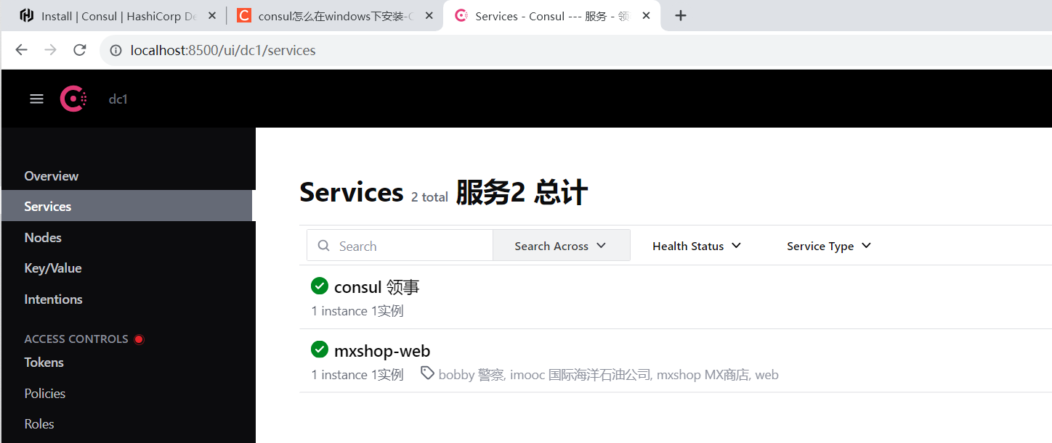Screen dimensions: 1052x443
Task: Click the hamburger menu icon
Action: pyautogui.click(x=36, y=99)
